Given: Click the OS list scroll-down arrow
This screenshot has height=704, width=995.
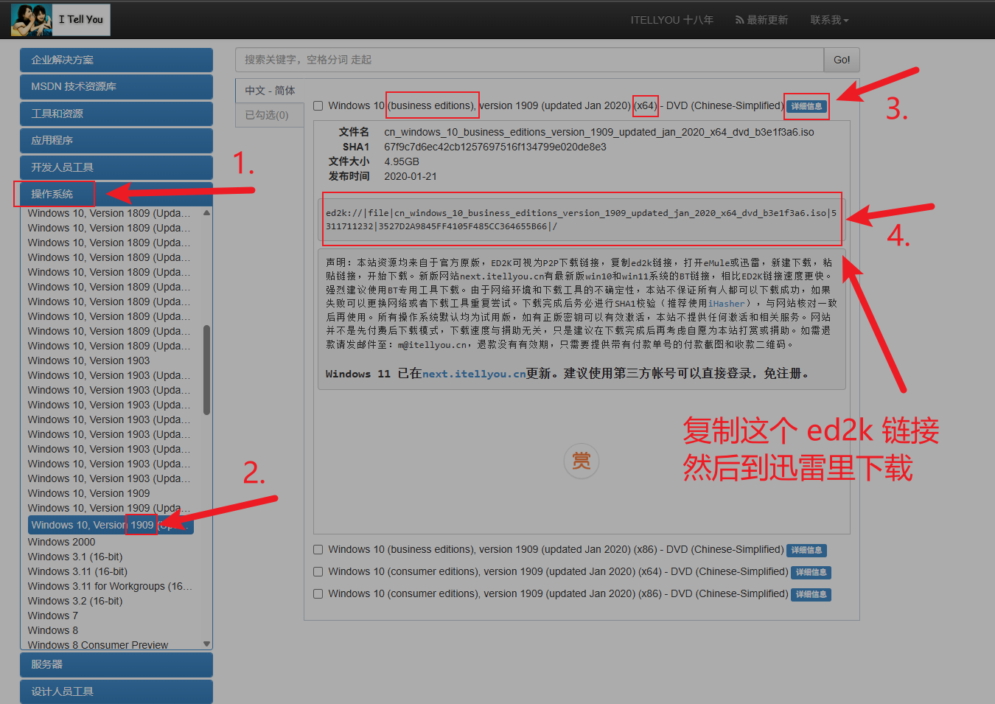Looking at the screenshot, I should (206, 644).
